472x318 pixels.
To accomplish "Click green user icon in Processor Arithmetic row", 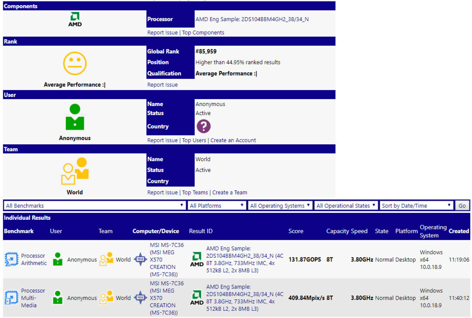I will click(57, 259).
